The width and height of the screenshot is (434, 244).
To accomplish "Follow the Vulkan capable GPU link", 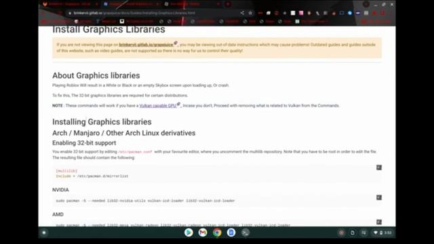I will click(158, 106).
